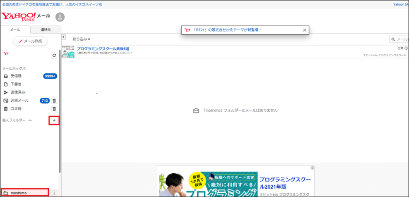Click the Yahoo! JAPAN logo
The image size is (409, 197).
pyautogui.click(x=18, y=16)
